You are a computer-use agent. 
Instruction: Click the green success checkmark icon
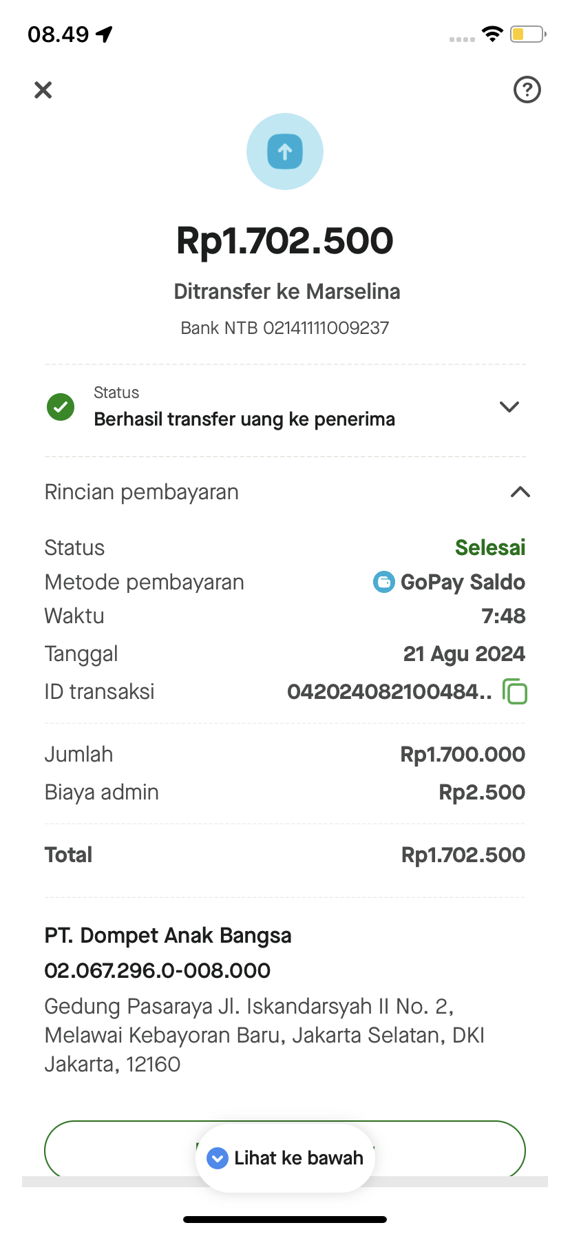[x=61, y=407]
